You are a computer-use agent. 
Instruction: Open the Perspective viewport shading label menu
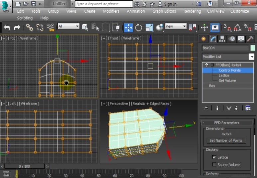tap(151, 104)
